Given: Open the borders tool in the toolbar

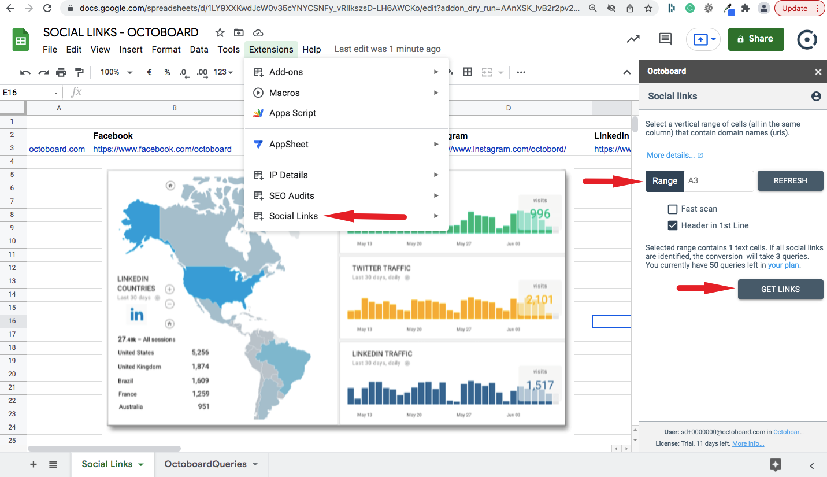Looking at the screenshot, I should (x=468, y=72).
